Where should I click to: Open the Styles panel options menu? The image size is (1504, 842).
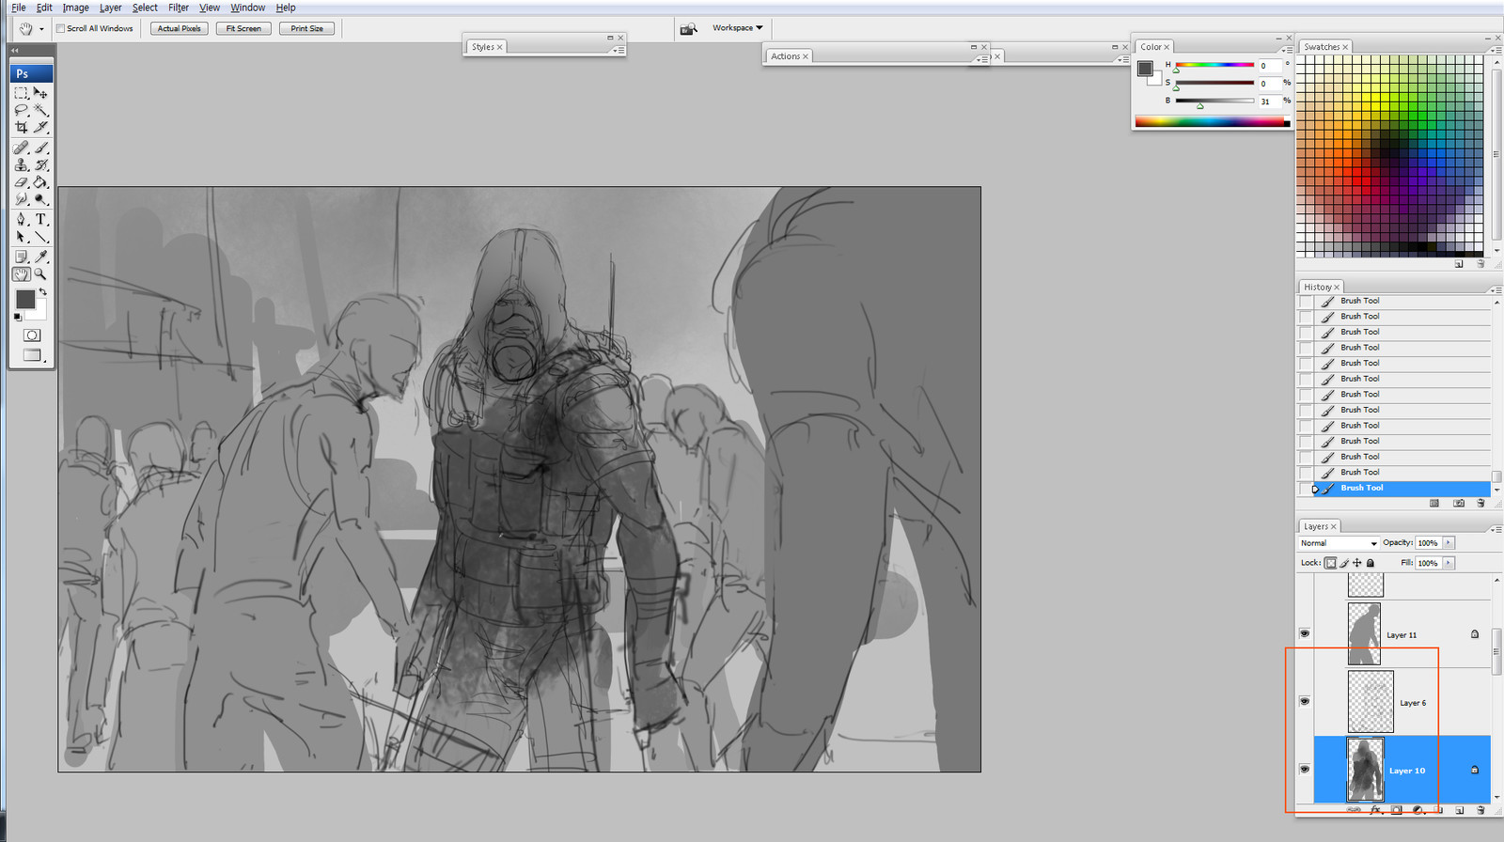(618, 50)
